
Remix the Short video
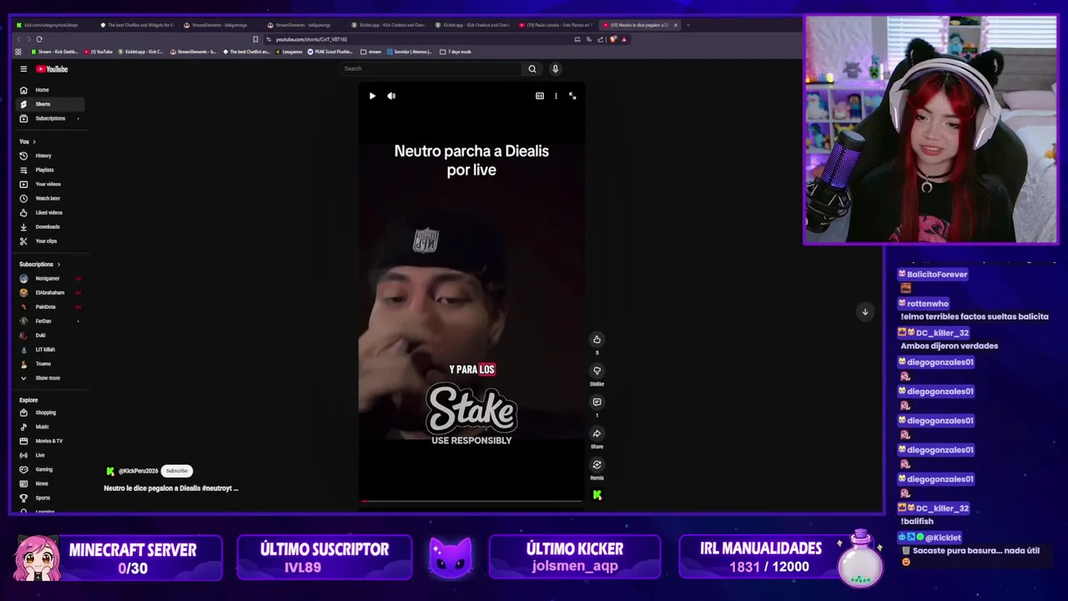[597, 465]
